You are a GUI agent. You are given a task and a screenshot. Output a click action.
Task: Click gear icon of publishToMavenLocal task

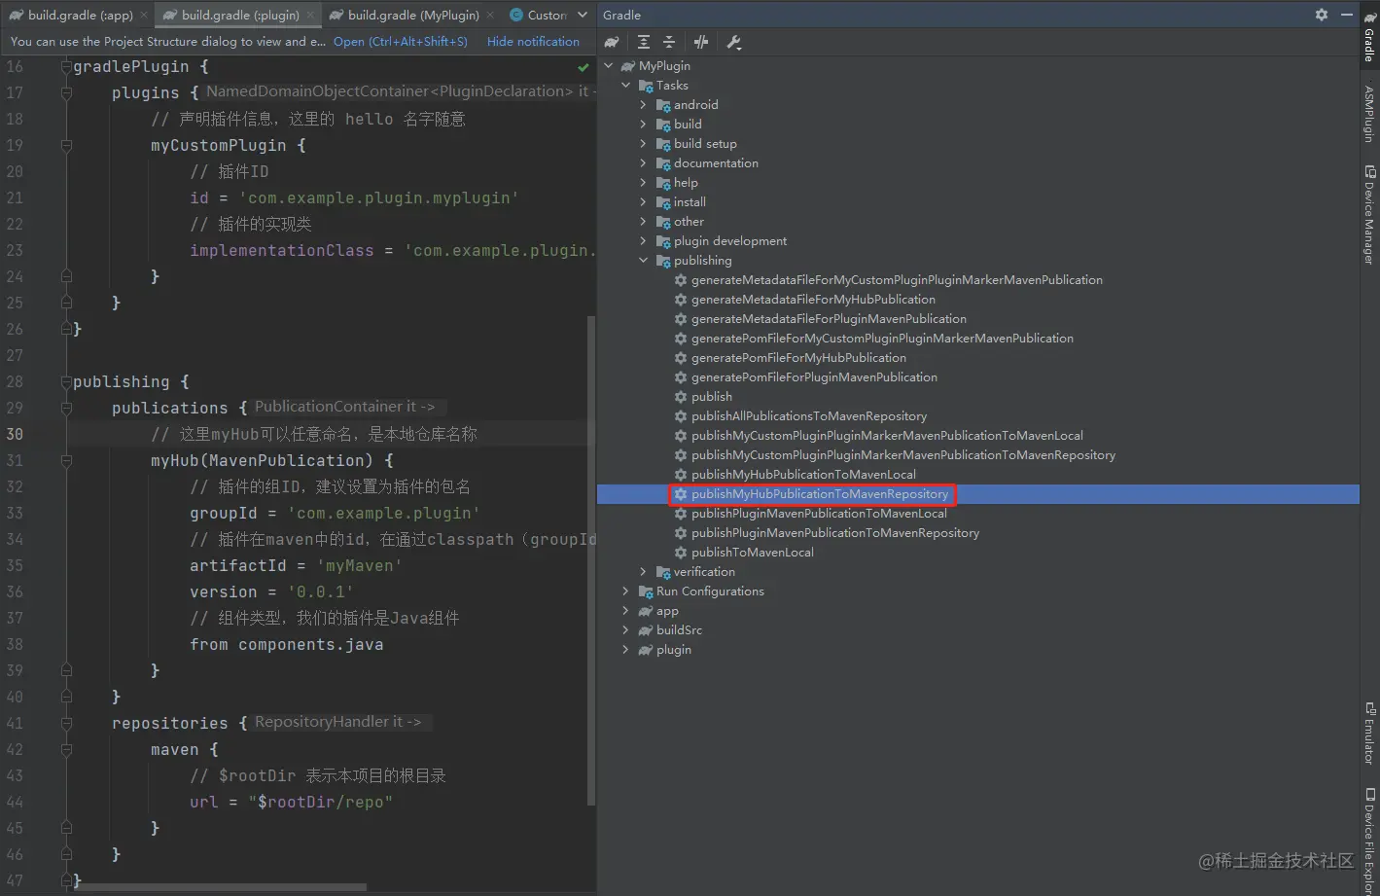[x=681, y=553]
